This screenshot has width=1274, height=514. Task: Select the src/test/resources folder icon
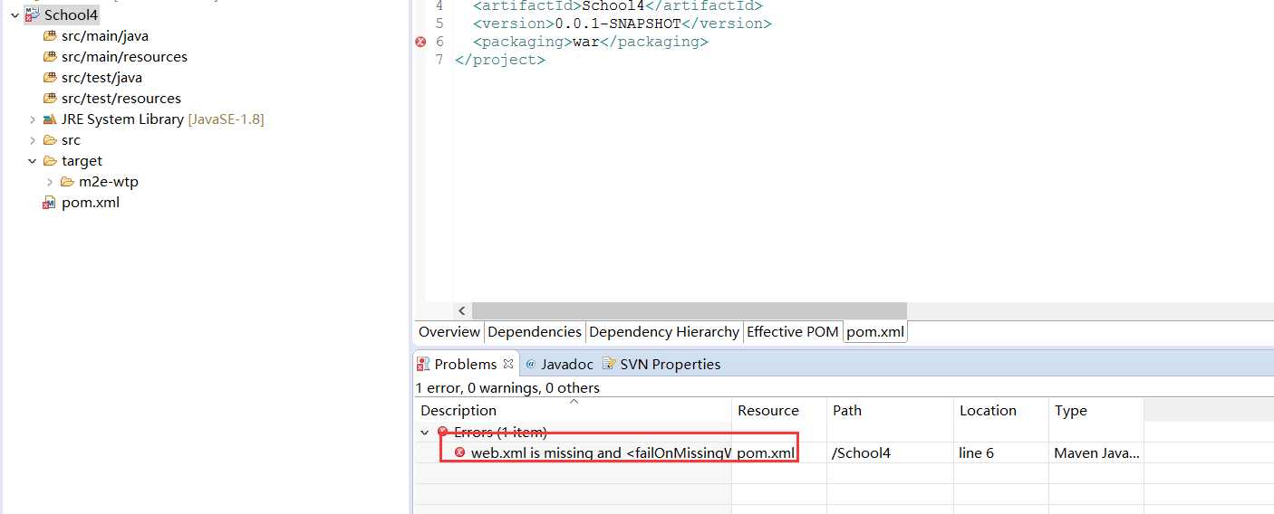[50, 99]
